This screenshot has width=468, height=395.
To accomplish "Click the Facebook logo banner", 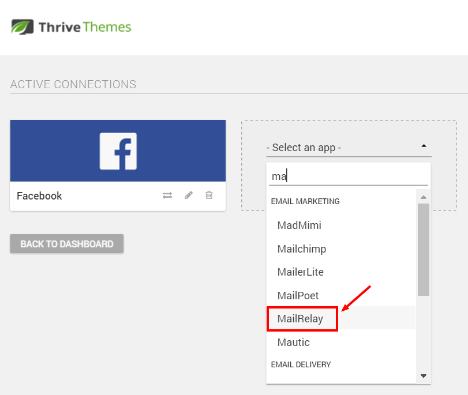I will (x=118, y=151).
